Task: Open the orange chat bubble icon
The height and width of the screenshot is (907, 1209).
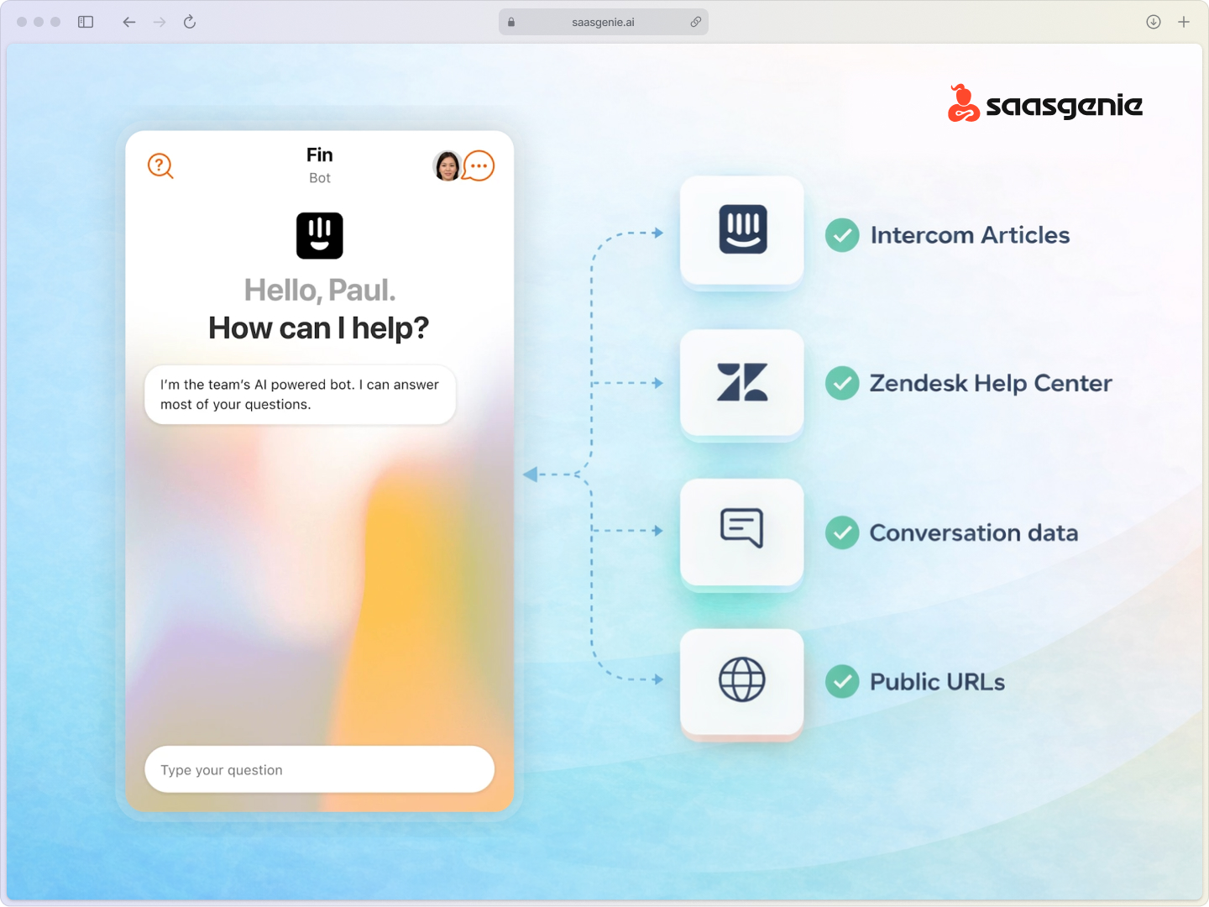Action: click(479, 165)
